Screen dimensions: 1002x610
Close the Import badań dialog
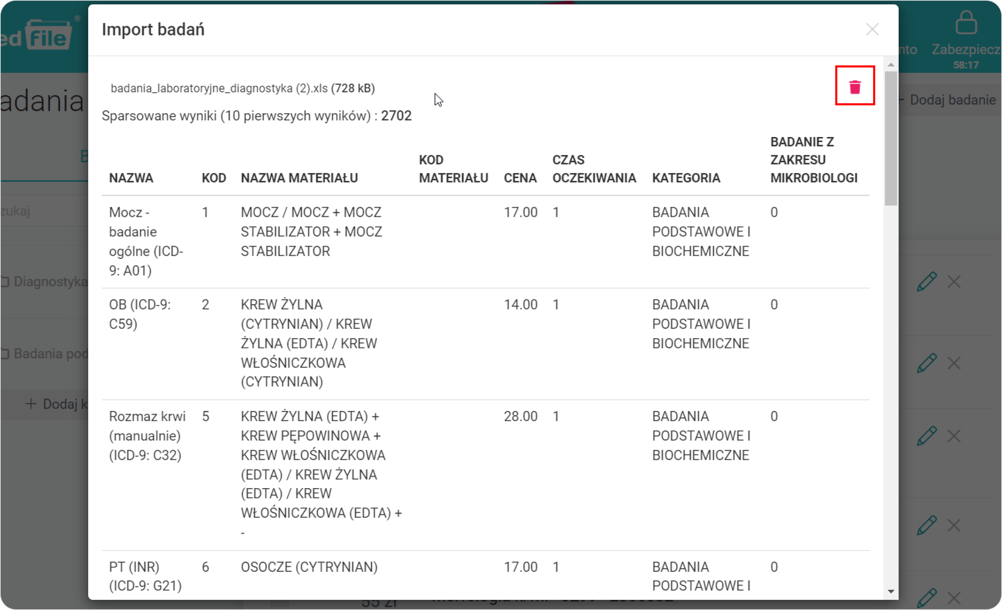[872, 29]
